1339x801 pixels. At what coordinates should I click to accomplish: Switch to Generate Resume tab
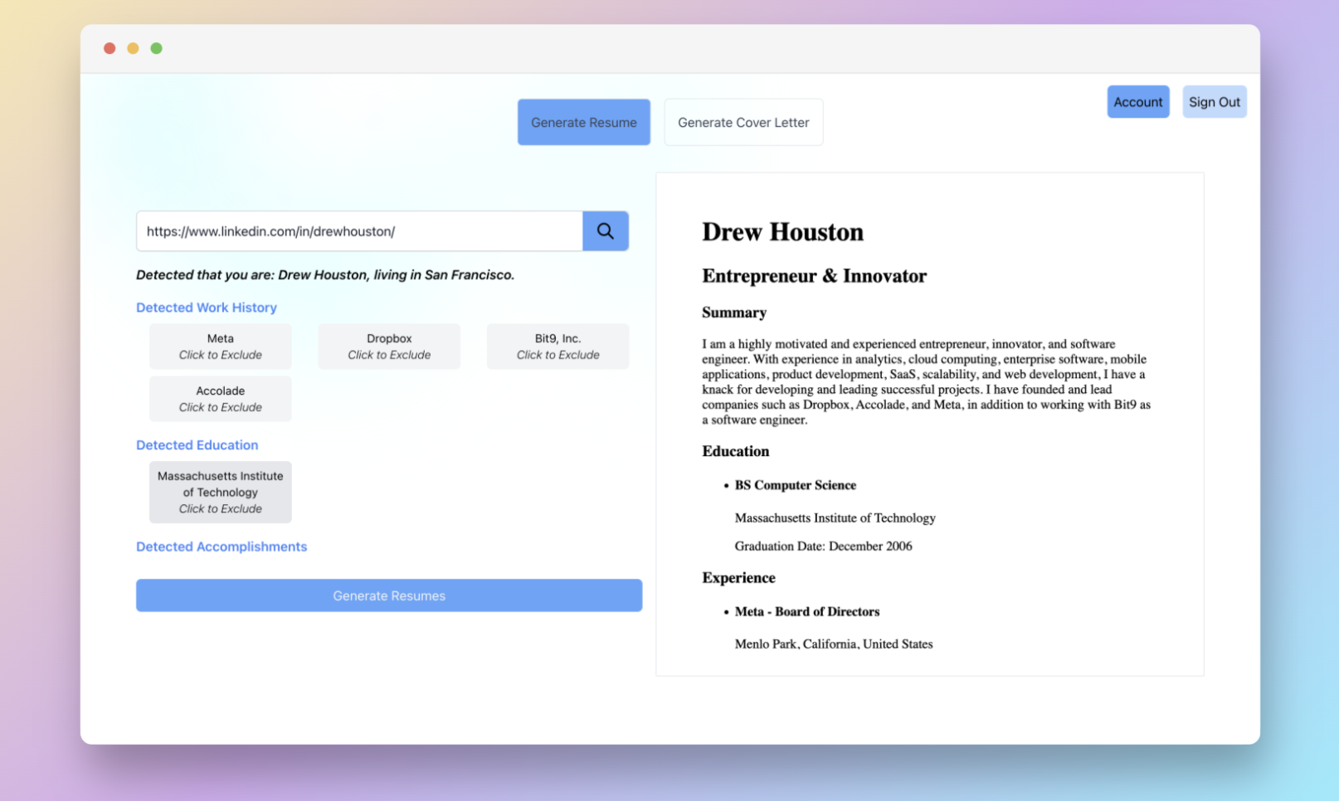(x=584, y=122)
